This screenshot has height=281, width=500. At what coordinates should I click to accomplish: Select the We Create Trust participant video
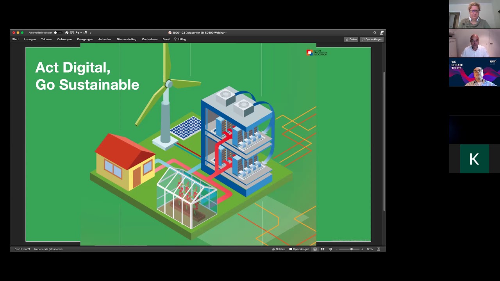[475, 72]
